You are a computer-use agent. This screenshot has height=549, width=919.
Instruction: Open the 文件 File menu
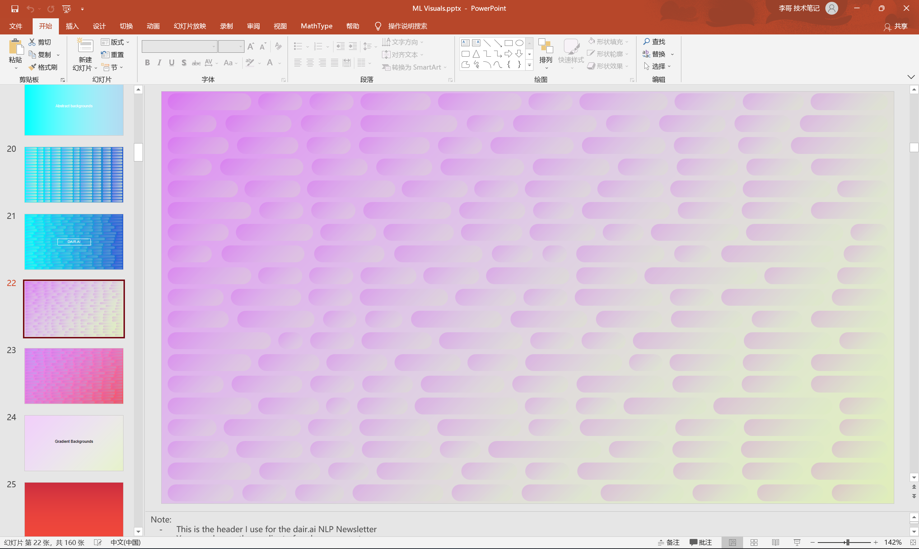[15, 26]
